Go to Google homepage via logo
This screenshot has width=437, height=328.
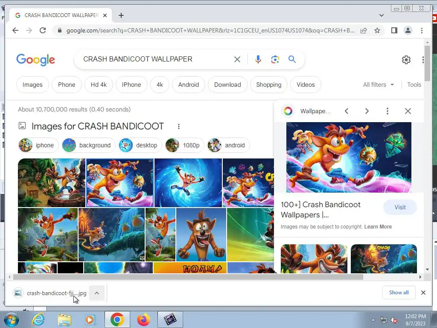tap(36, 60)
